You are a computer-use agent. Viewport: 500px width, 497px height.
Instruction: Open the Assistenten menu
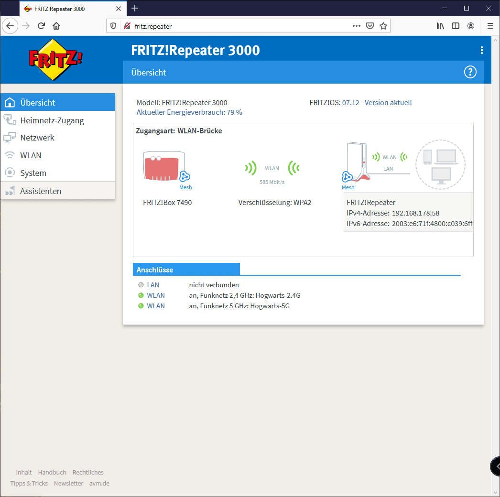[58, 191]
